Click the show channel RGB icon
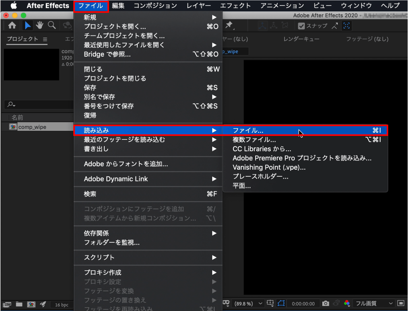This screenshot has width=408, height=311. click(x=347, y=303)
